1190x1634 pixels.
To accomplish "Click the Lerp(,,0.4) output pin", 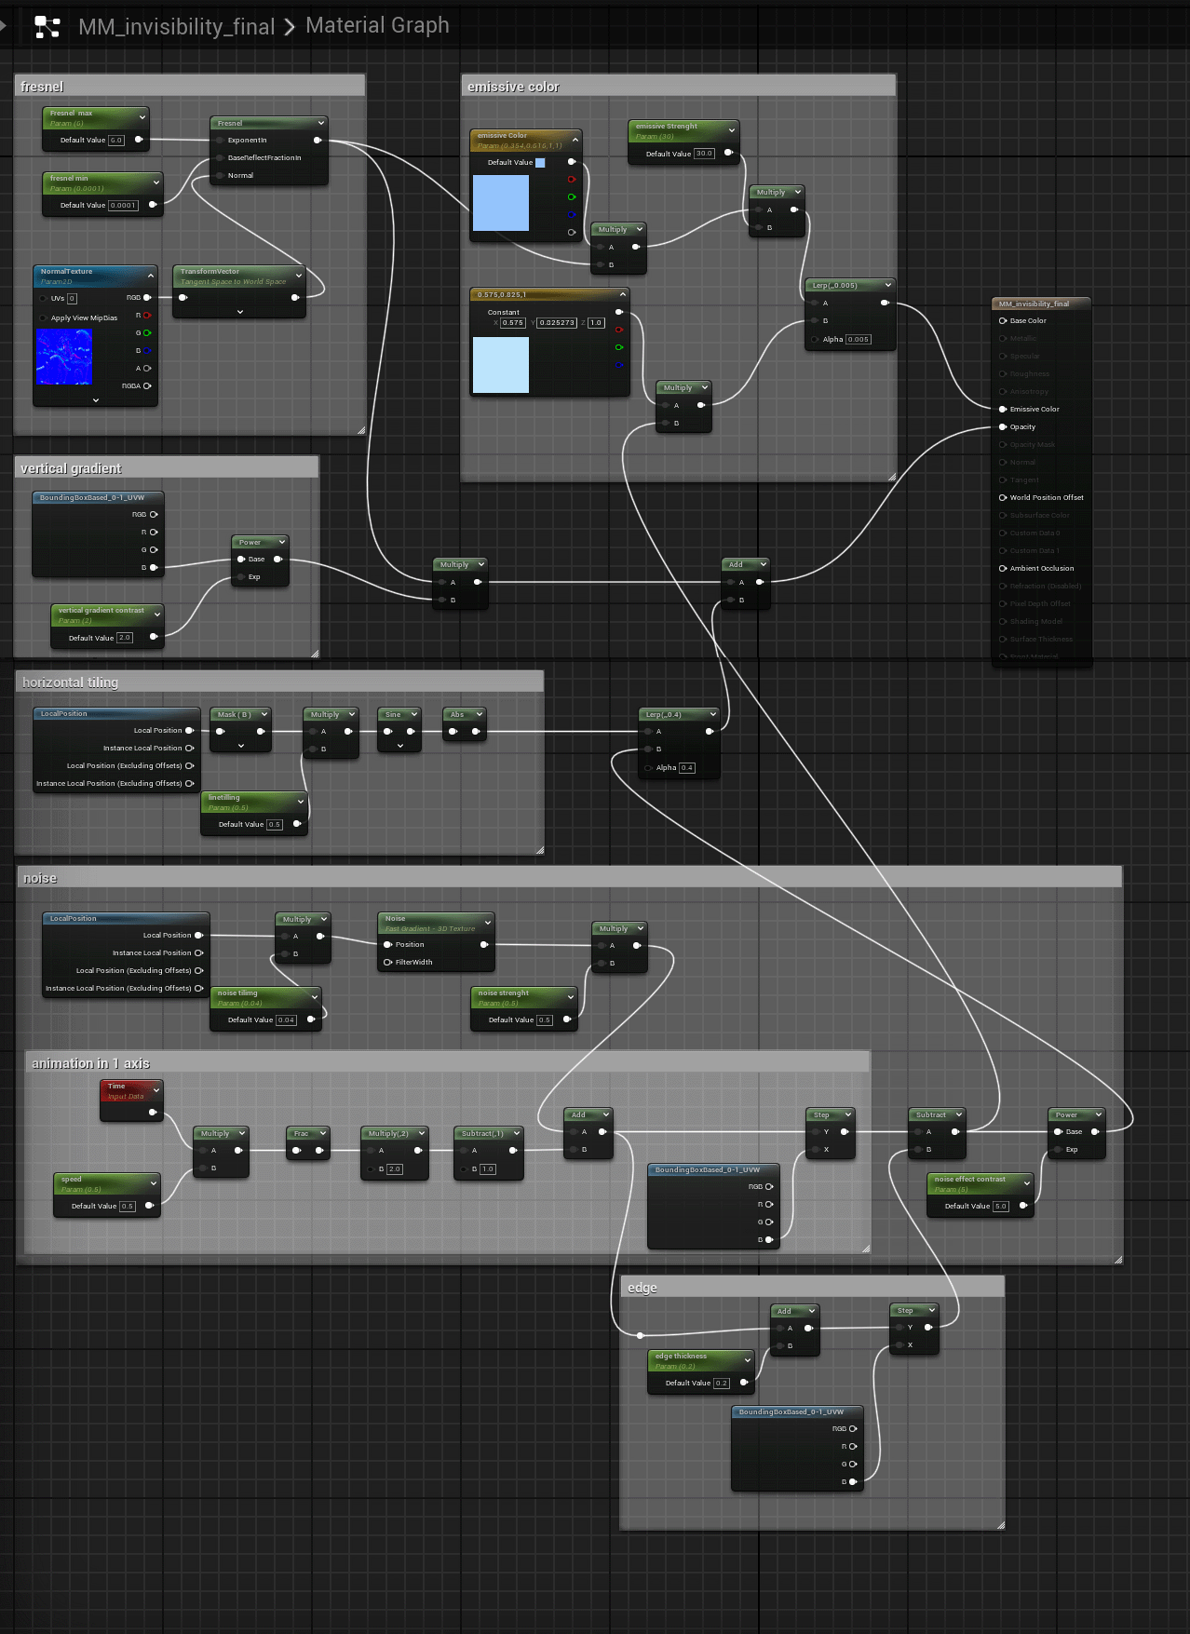I will click(709, 732).
